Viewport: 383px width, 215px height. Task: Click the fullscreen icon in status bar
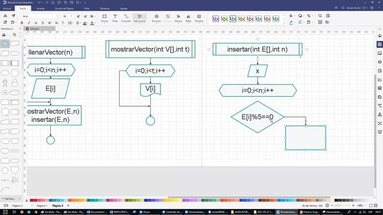point(371,205)
